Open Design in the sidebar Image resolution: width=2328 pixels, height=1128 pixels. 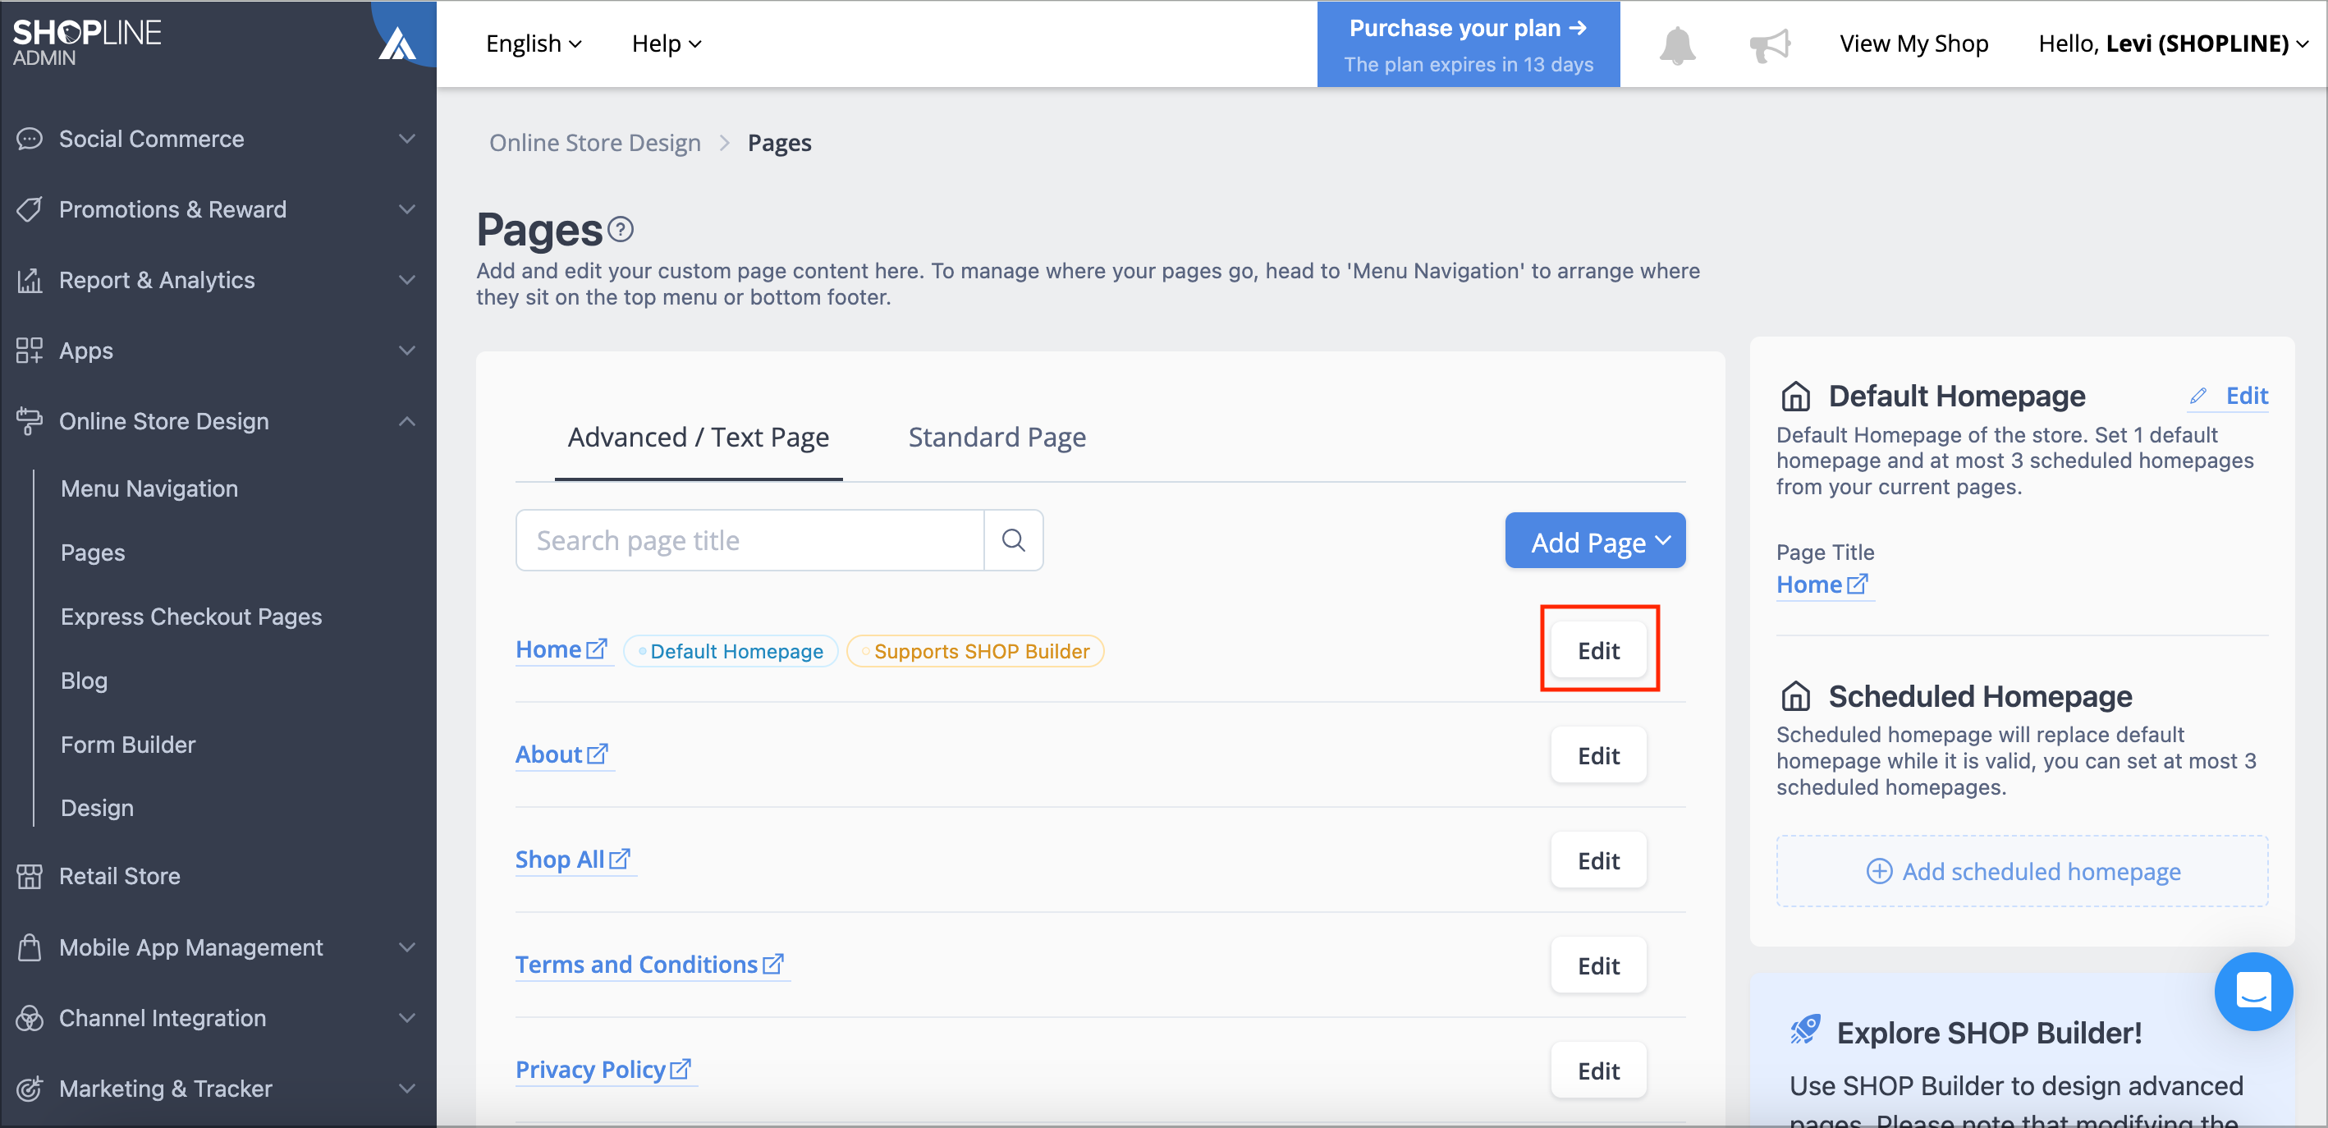pos(97,808)
